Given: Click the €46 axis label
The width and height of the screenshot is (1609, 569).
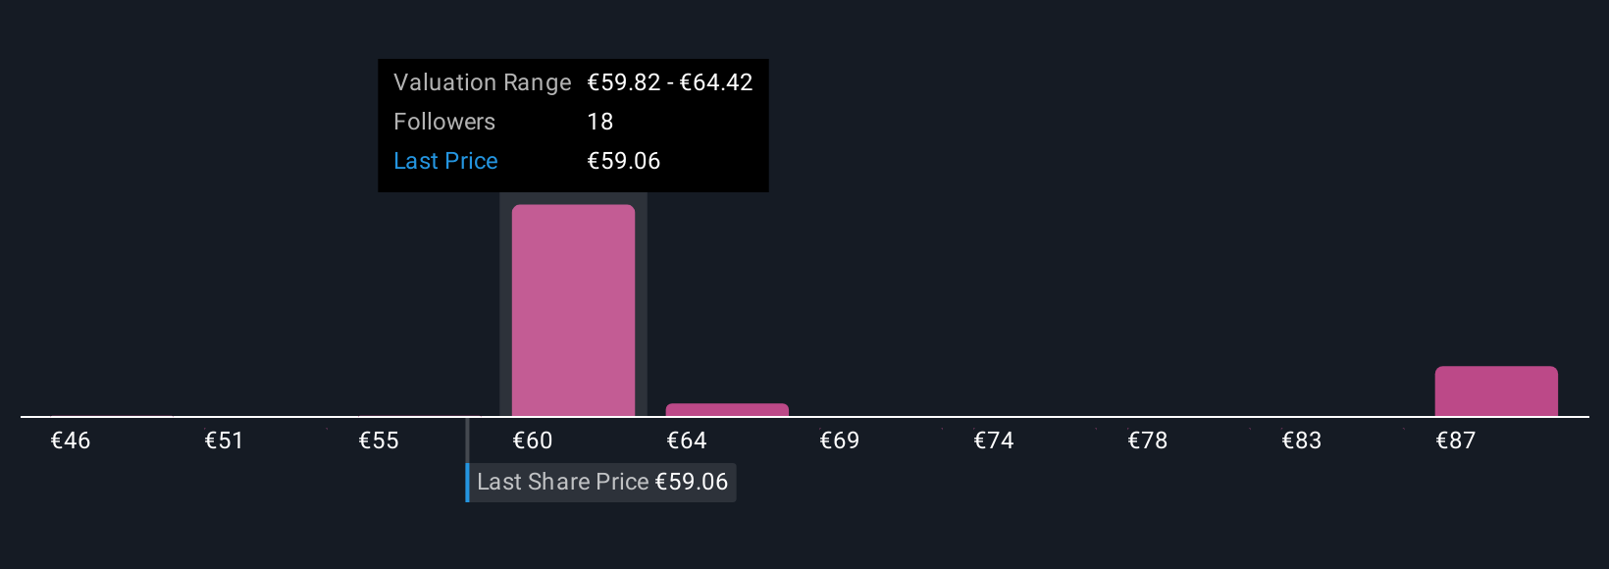Looking at the screenshot, I should (71, 440).
